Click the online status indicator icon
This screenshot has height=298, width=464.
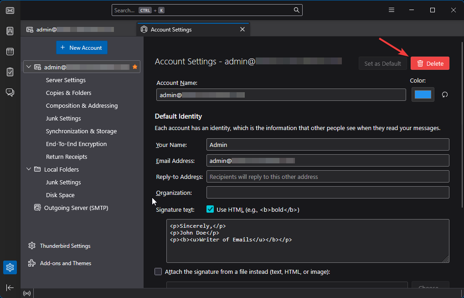[27, 293]
